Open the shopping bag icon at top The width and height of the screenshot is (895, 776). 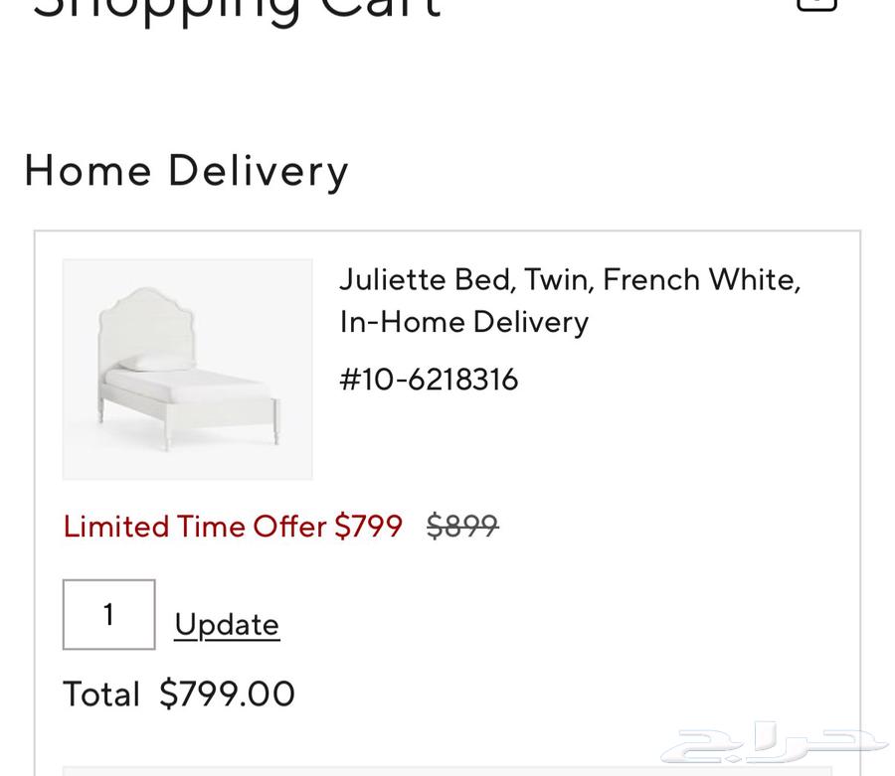point(816,4)
